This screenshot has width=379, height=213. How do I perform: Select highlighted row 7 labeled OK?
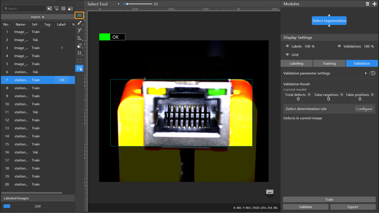pyautogui.click(x=38, y=80)
